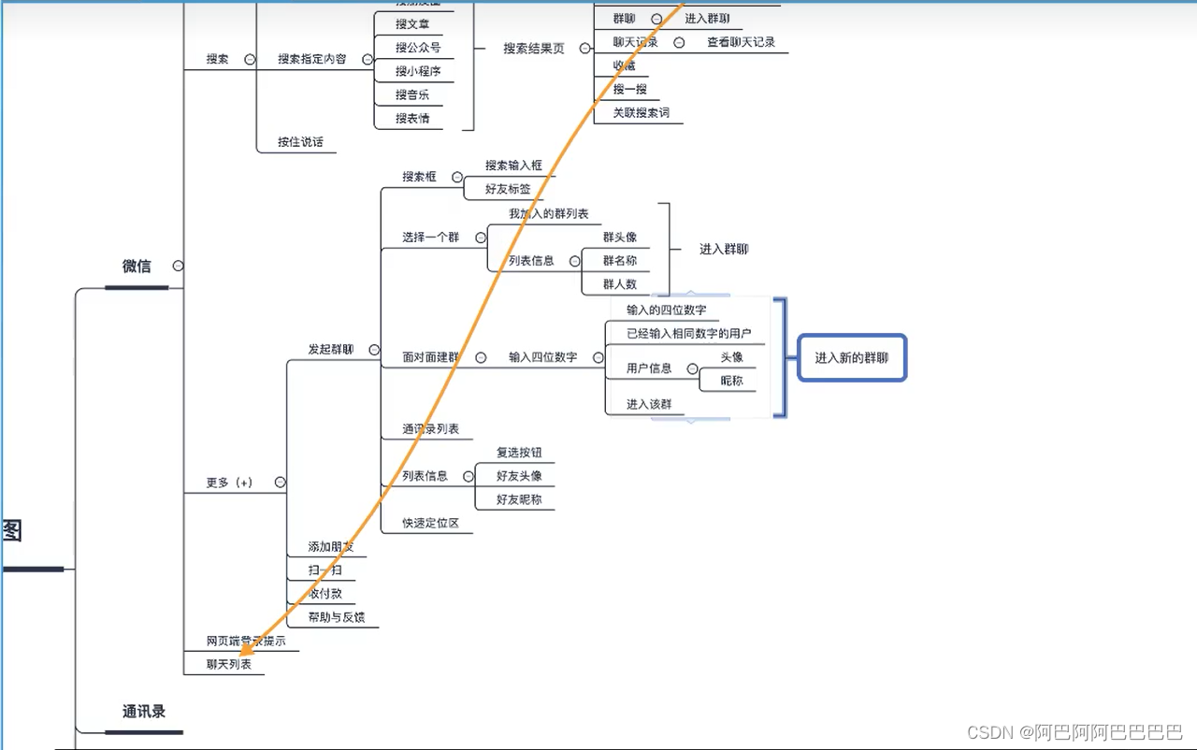This screenshot has height=750, width=1197.
Task: Select the 搜索结果页 node
Action: 534,49
